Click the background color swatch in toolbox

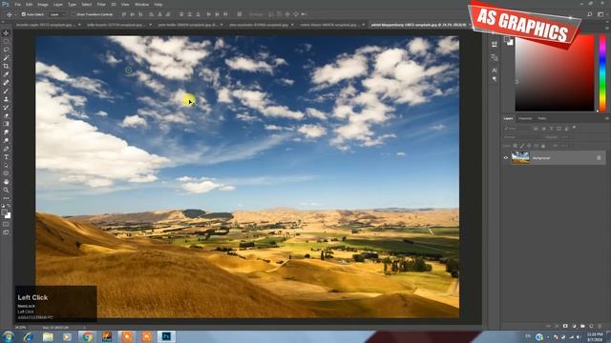tap(8, 215)
